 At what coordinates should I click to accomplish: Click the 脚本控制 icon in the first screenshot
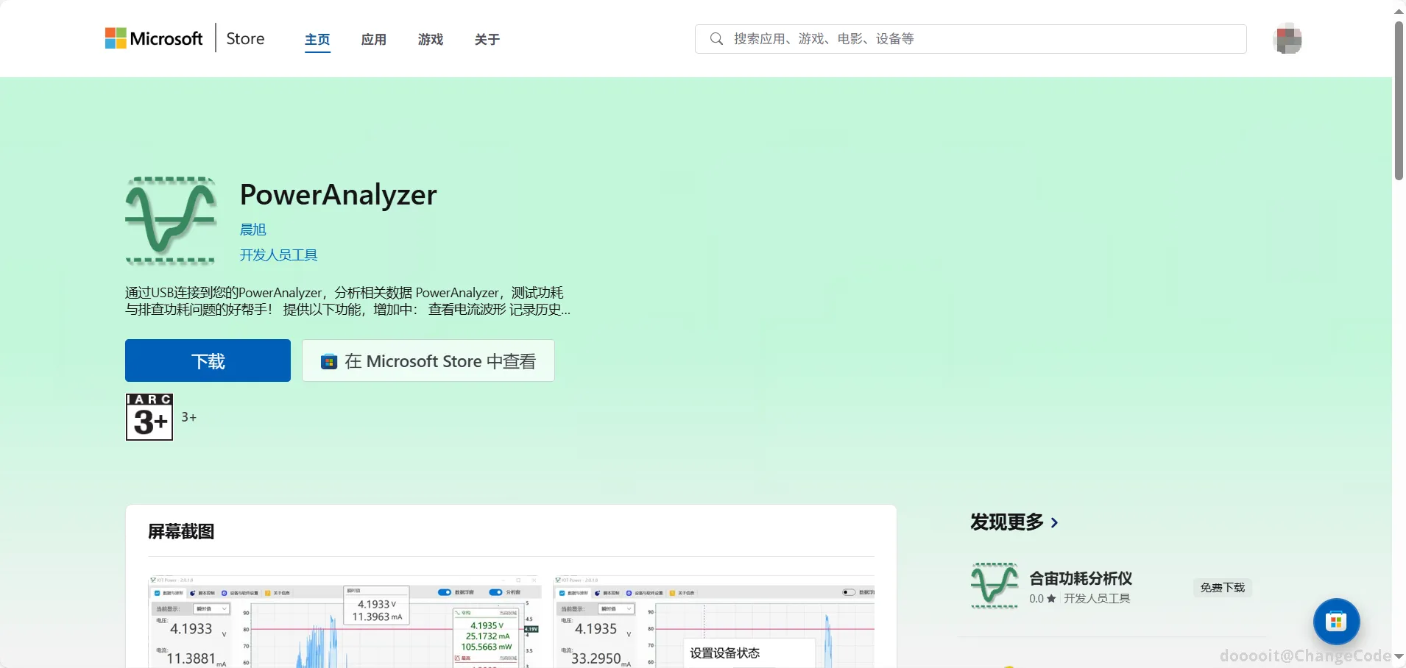(193, 592)
